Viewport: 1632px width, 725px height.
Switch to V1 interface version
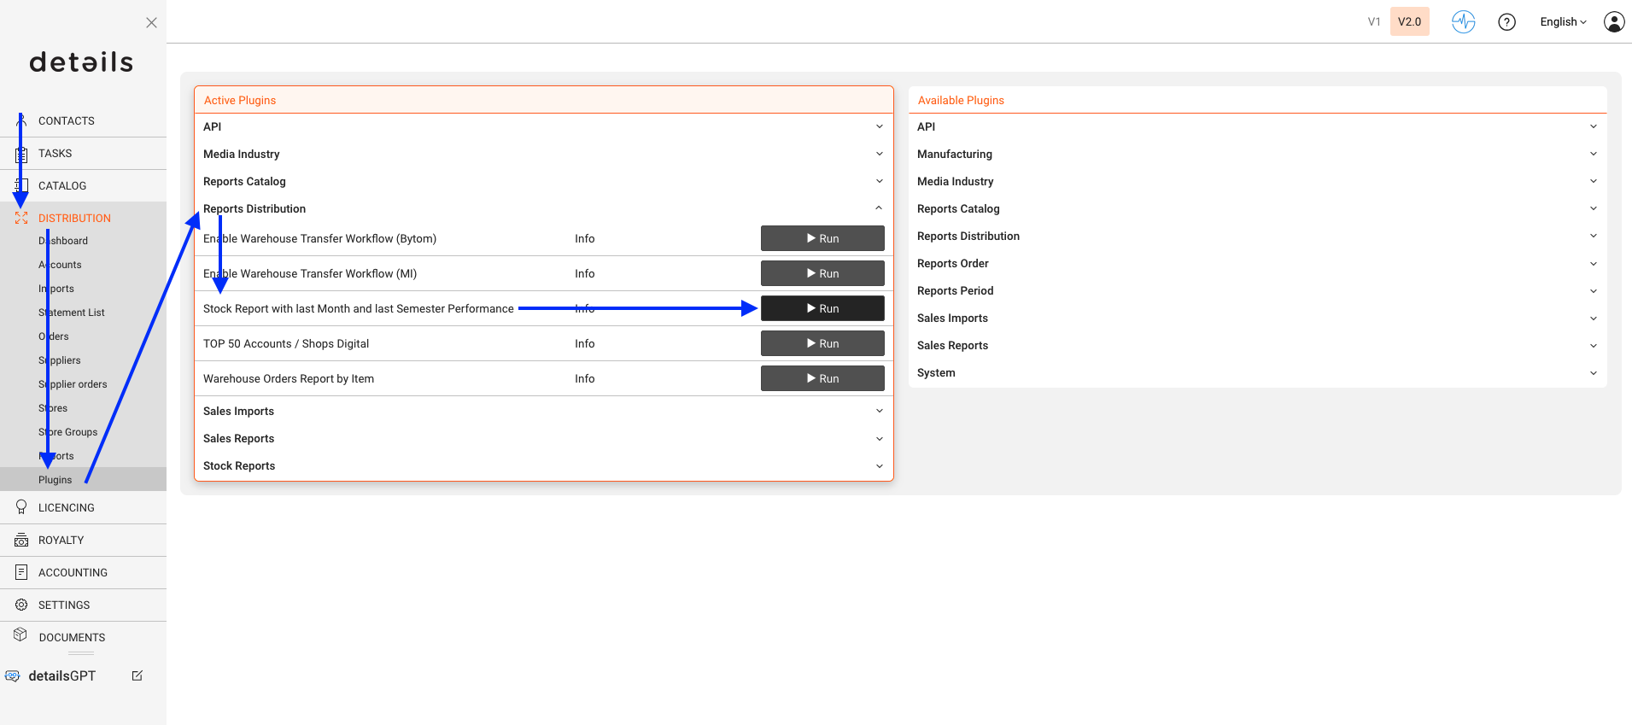tap(1374, 22)
